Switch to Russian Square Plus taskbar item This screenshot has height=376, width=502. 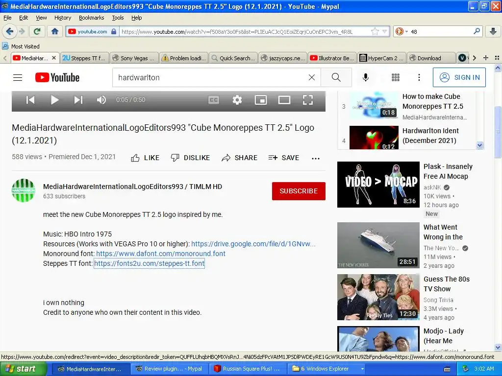[249, 369]
